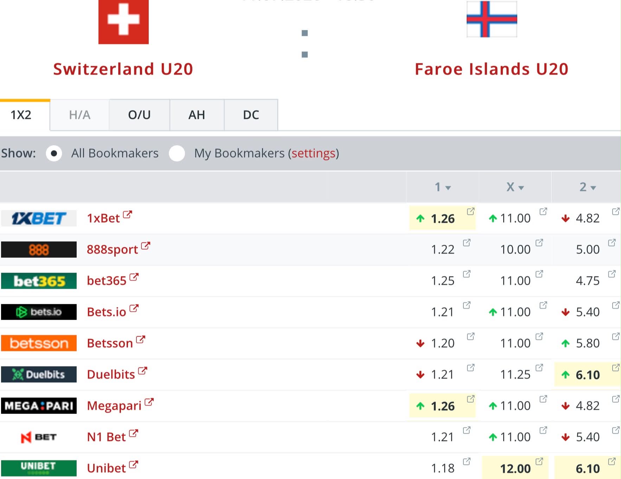Switch to the O/U tab
The image size is (621, 479).
click(x=139, y=115)
